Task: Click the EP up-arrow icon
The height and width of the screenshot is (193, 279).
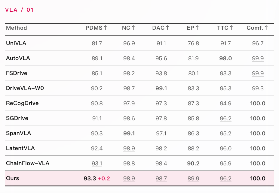Action: (197, 28)
